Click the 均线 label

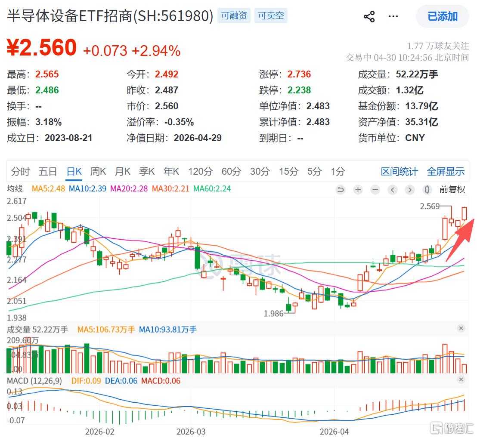point(15,189)
